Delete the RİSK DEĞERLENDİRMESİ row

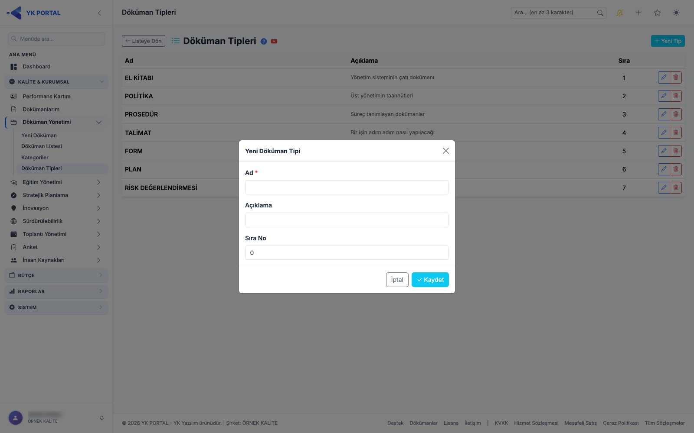click(x=676, y=187)
